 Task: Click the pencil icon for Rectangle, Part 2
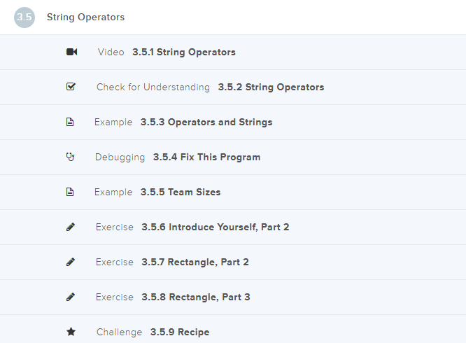click(x=71, y=262)
